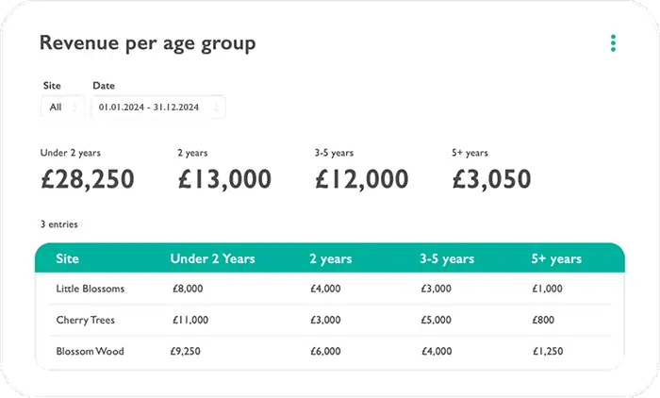Click Cherry Trees £11,000 cell
Viewport: 660px width, 398px height.
pos(190,321)
